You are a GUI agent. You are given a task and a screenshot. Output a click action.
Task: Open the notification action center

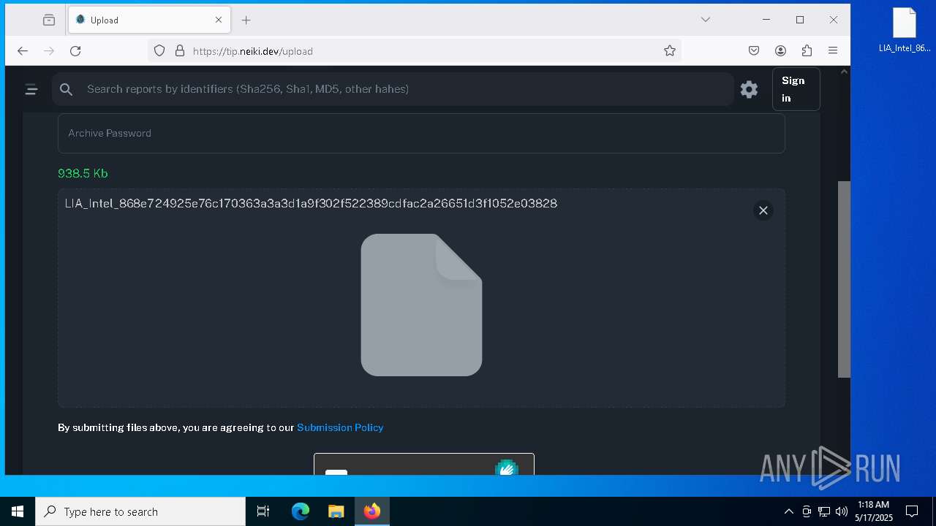pyautogui.click(x=912, y=511)
